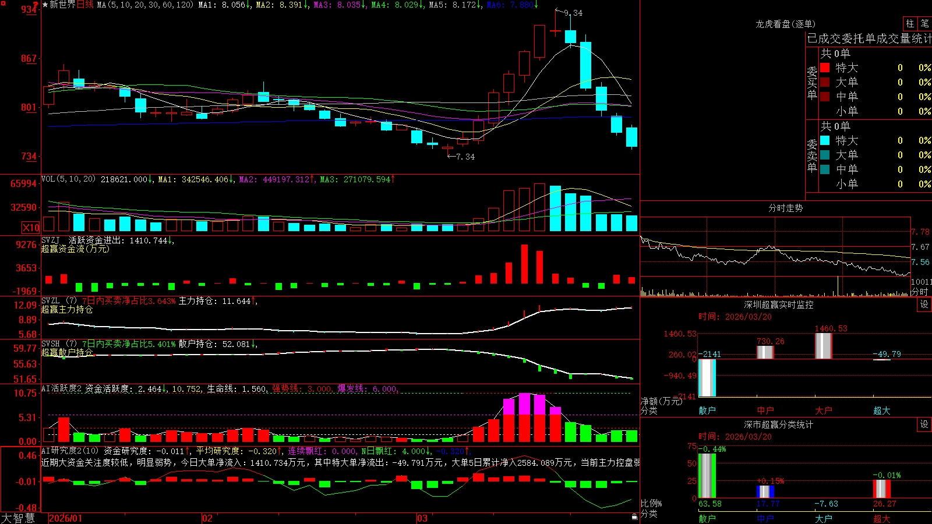Select the AI研究度2(10) indicator label
Viewport: 932px width, 524px height.
pyautogui.click(x=70, y=451)
